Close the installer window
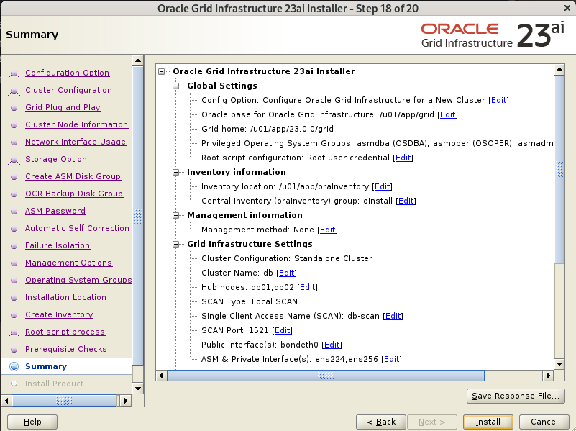The image size is (576, 431). (567, 8)
